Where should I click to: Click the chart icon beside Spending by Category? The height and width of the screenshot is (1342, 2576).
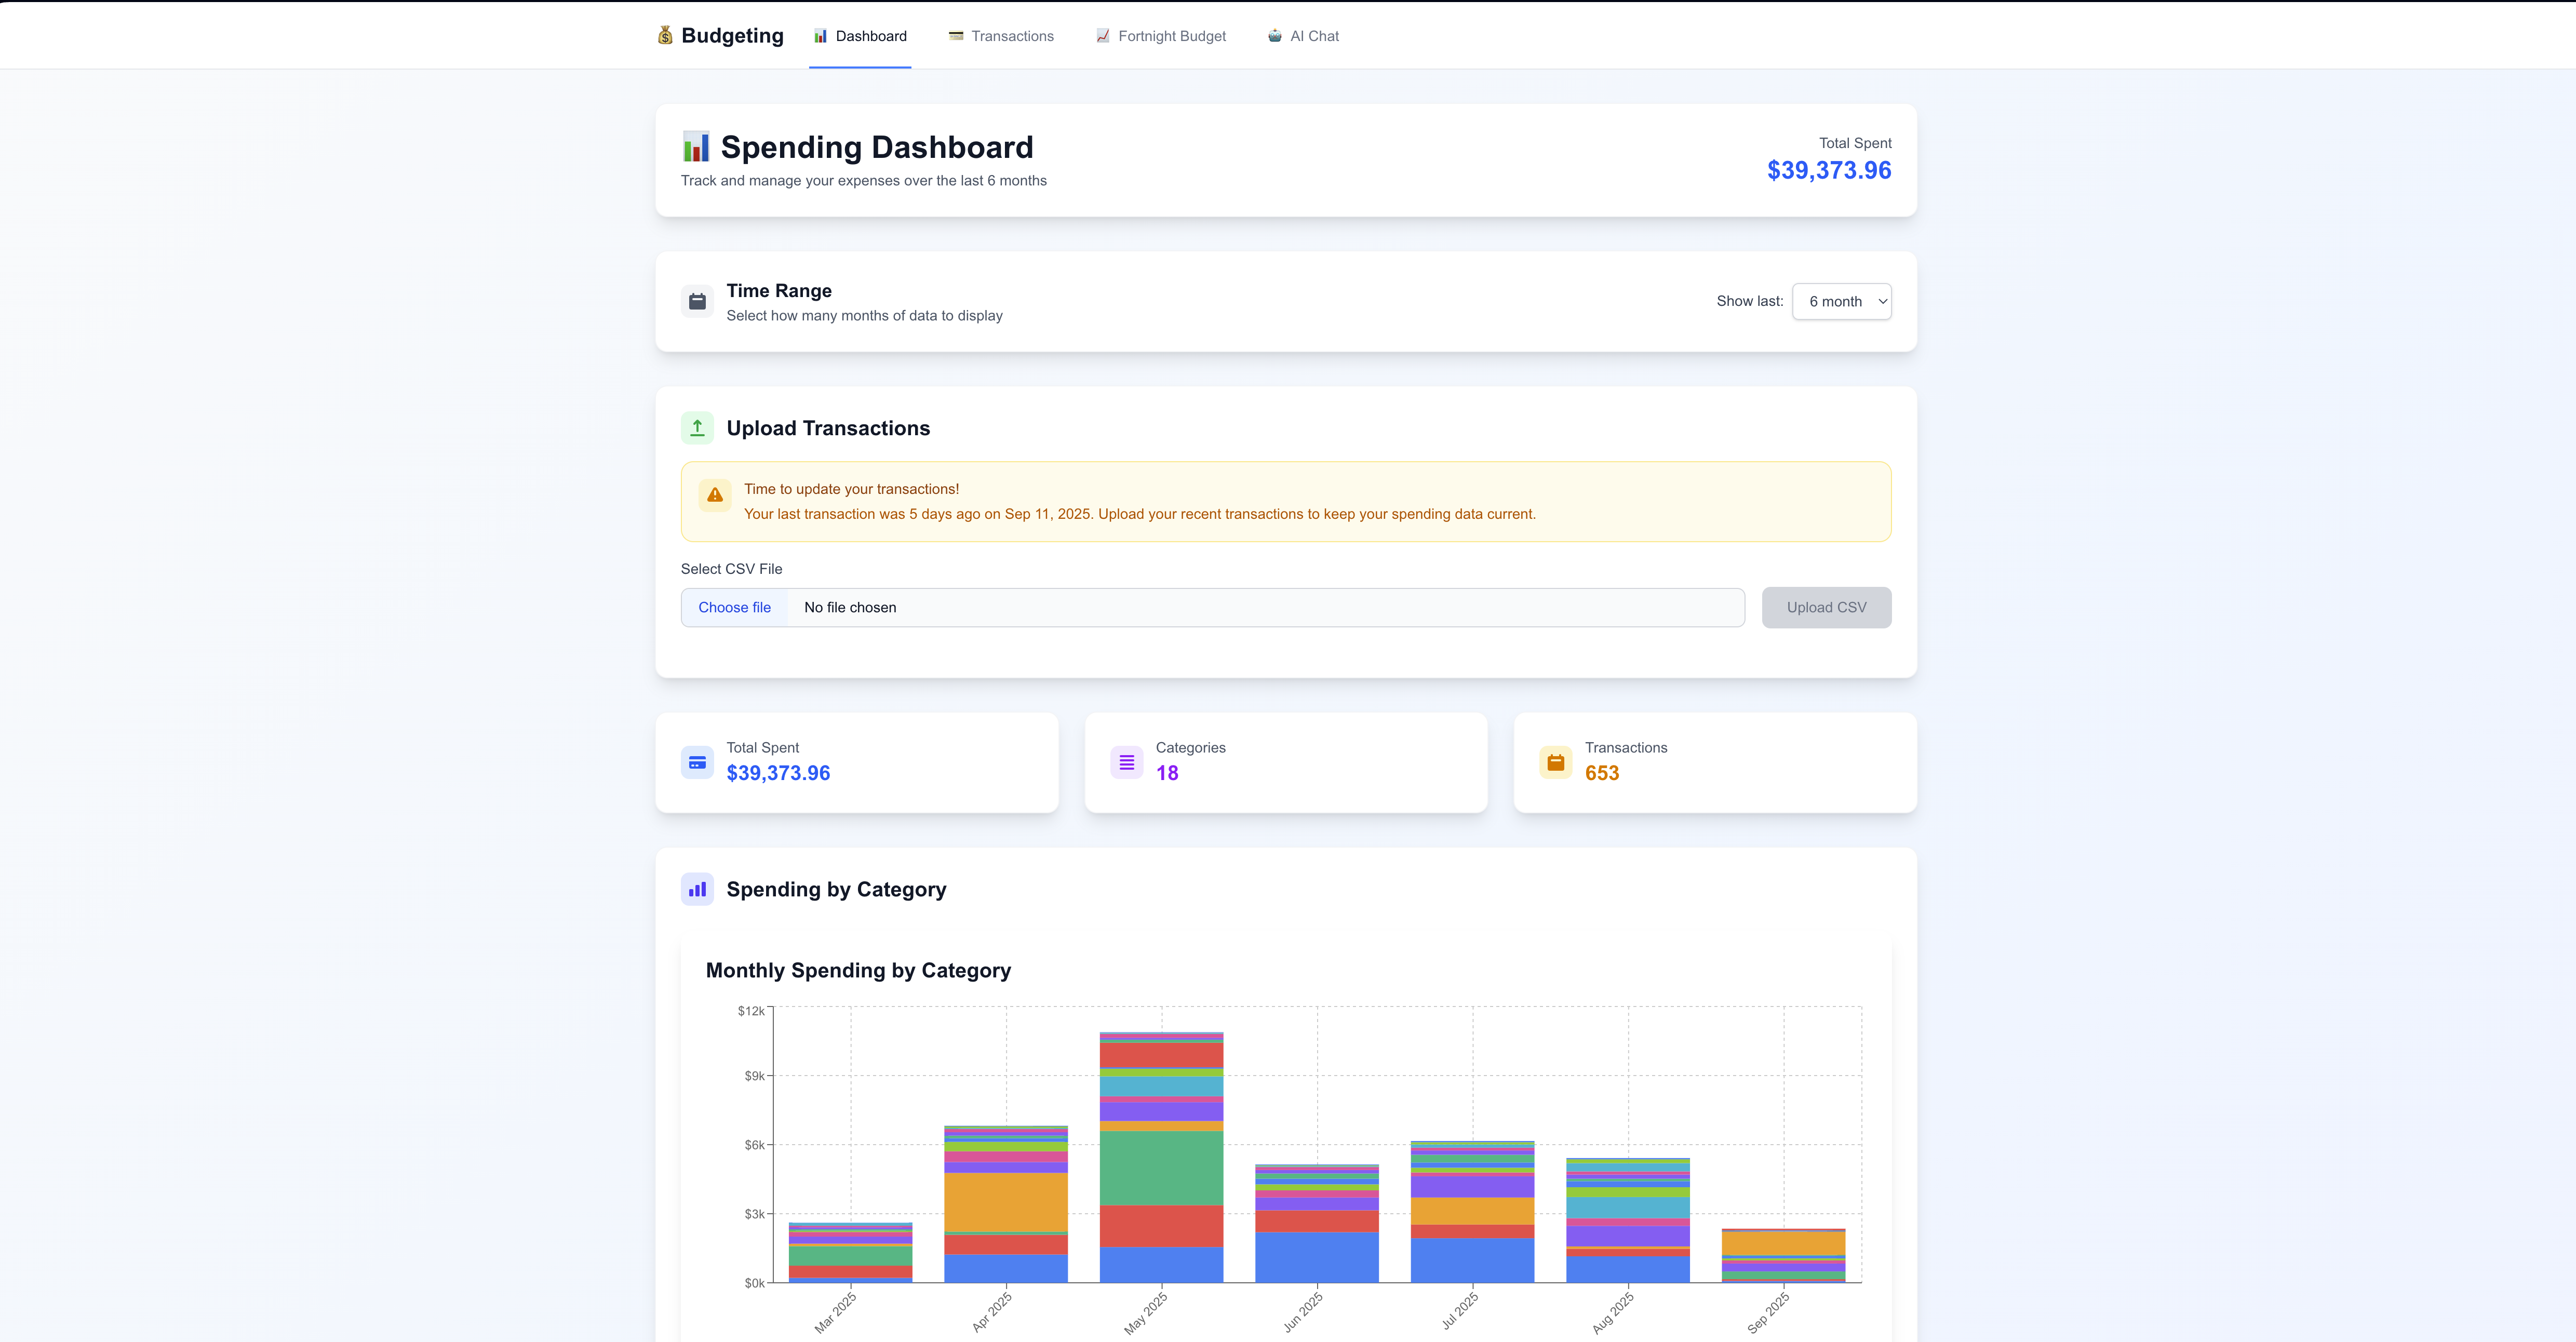pos(697,889)
